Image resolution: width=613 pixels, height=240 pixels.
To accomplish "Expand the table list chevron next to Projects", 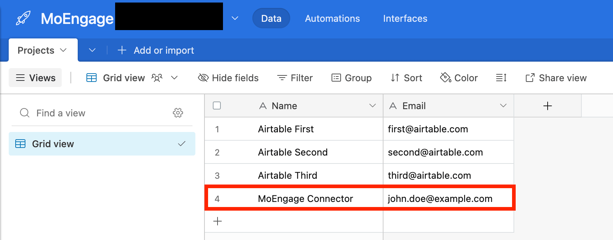I will pyautogui.click(x=92, y=50).
